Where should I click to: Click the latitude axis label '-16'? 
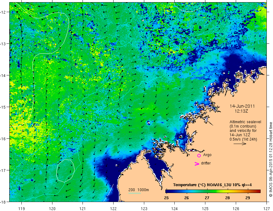point(3,139)
